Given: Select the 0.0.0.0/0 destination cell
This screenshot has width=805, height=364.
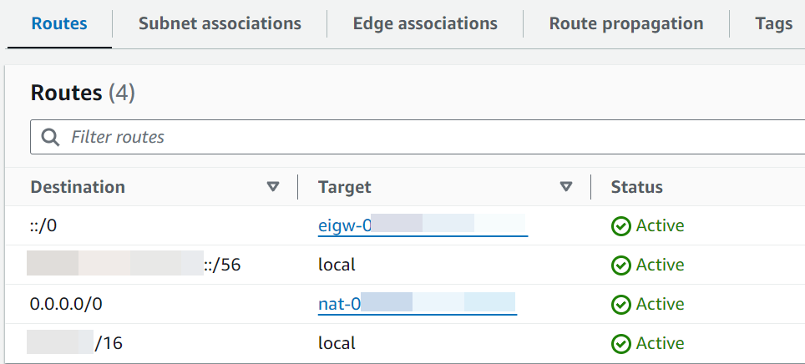Looking at the screenshot, I should pos(66,304).
